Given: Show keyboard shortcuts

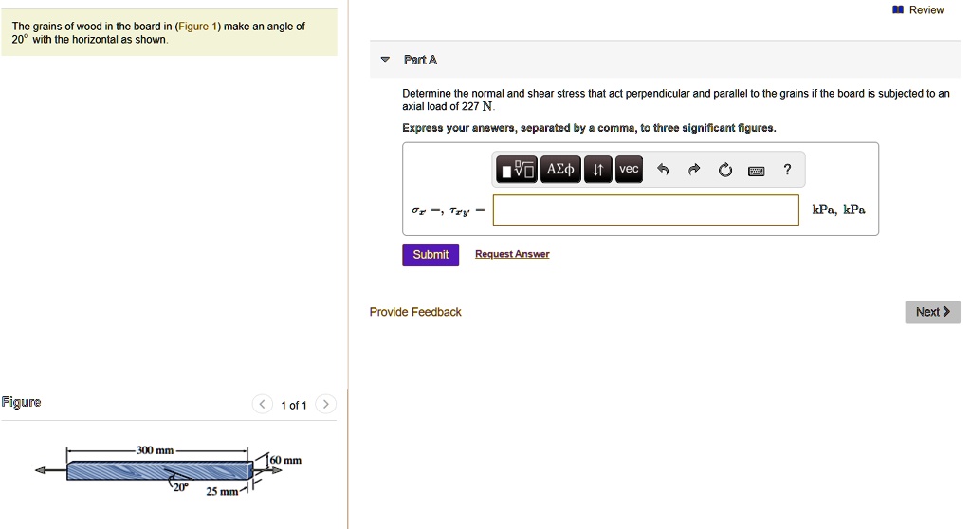Looking at the screenshot, I should click(x=756, y=171).
